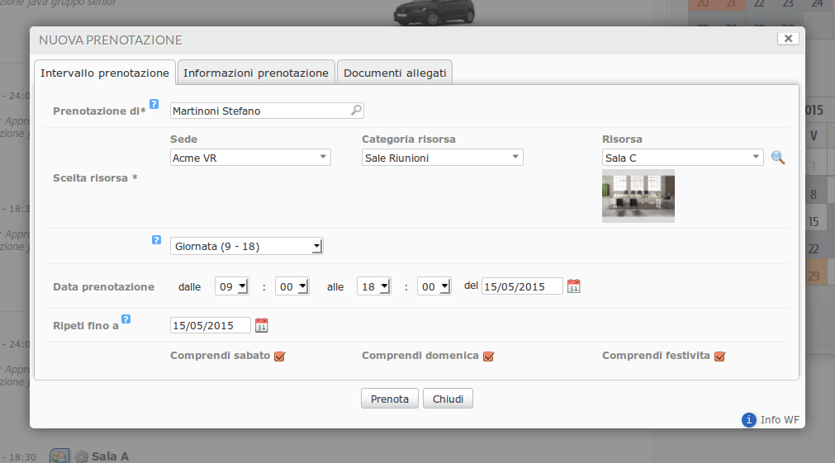This screenshot has height=463, width=835.
Task: Expand the Categoria risorsa dropdown
Action: pyautogui.click(x=442, y=158)
